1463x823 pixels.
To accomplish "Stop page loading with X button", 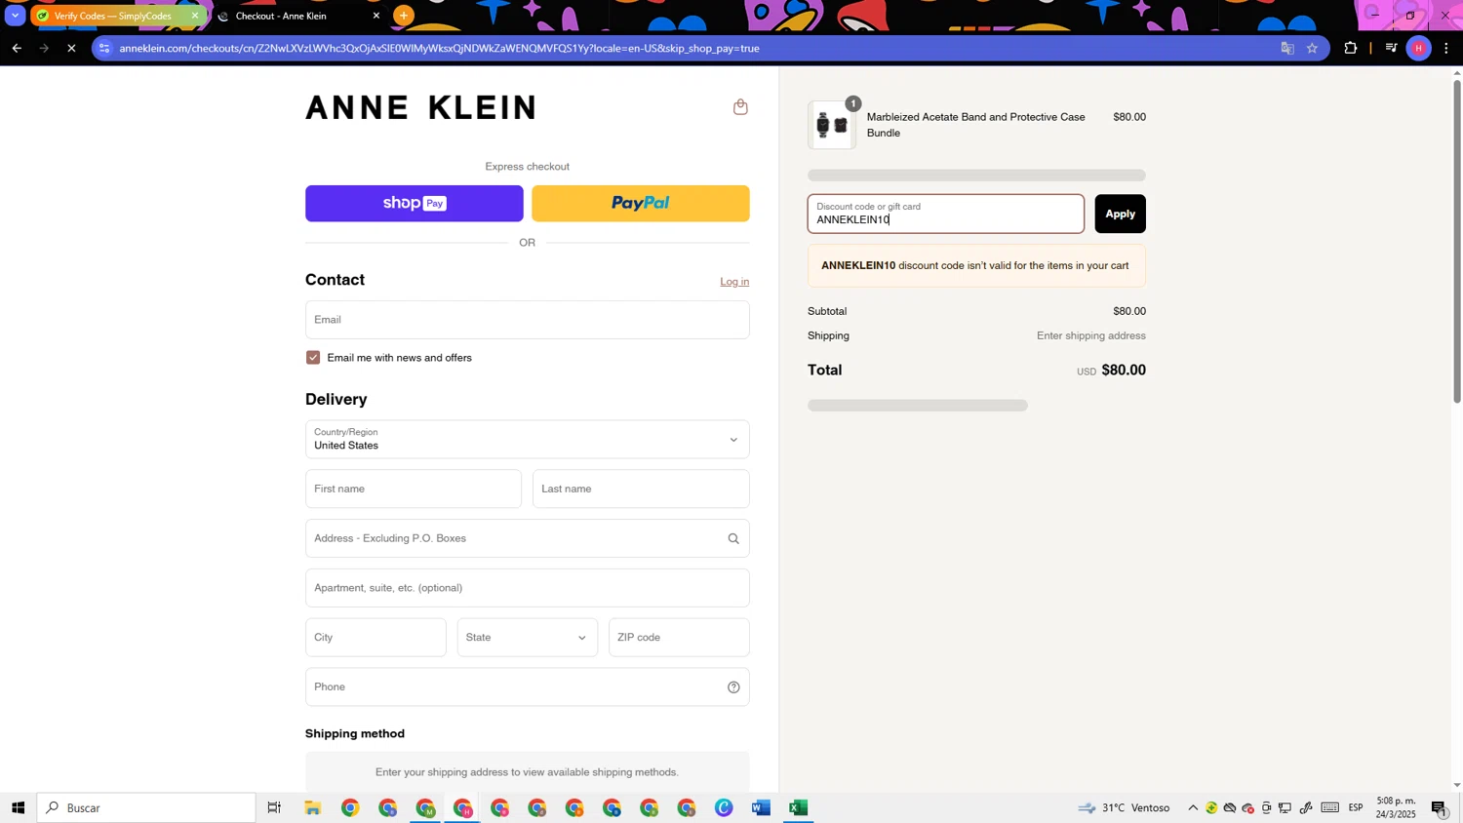I will point(71,48).
